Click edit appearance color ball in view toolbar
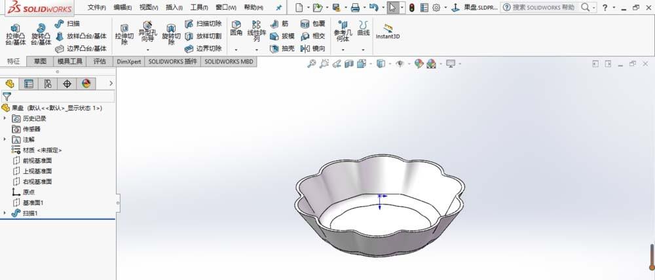The image size is (655, 280). [x=419, y=63]
